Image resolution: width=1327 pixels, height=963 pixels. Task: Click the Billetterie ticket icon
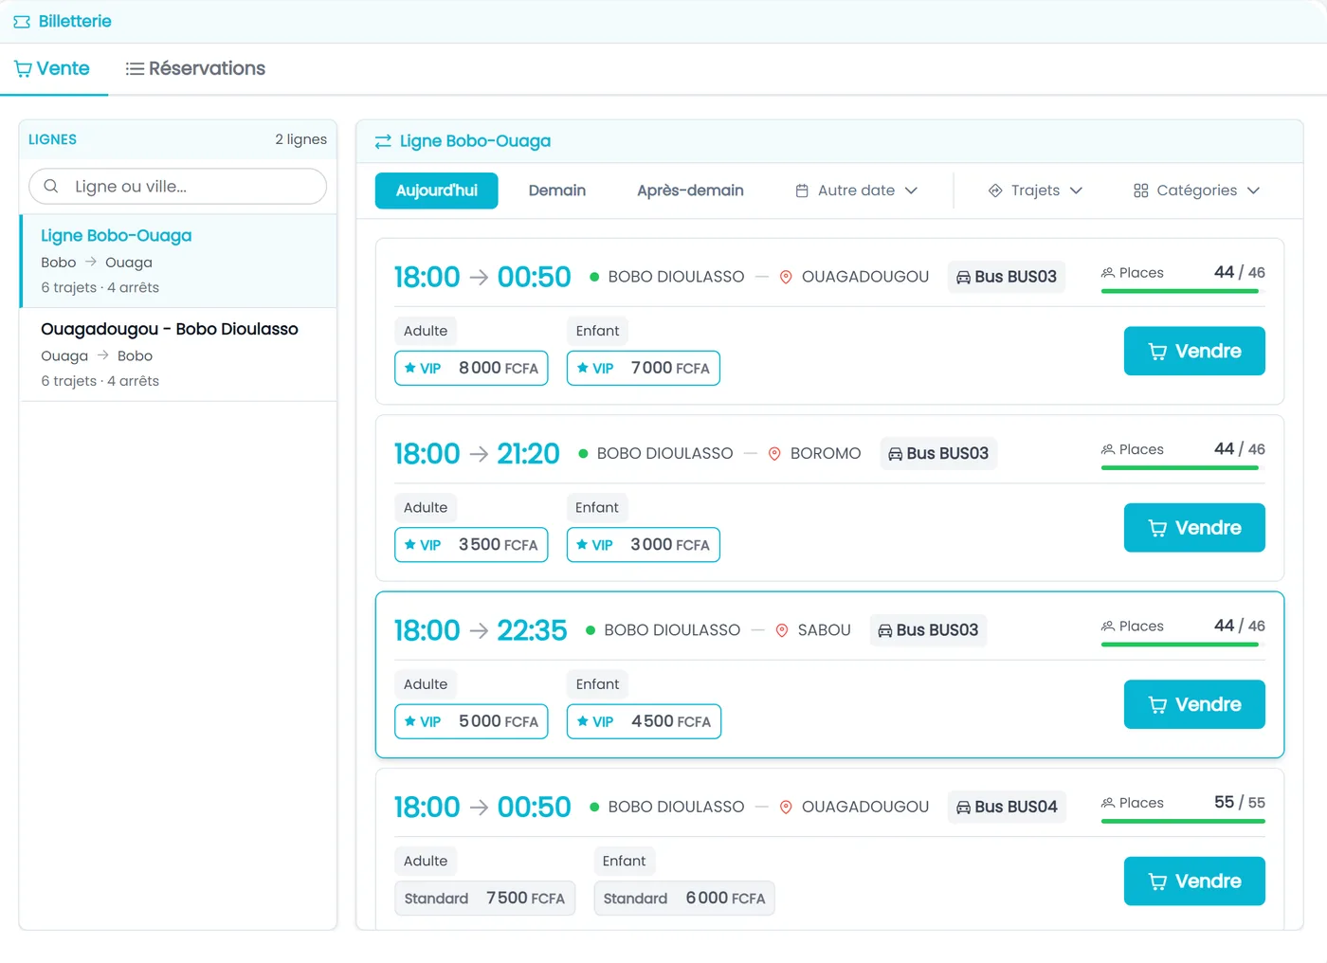(22, 22)
